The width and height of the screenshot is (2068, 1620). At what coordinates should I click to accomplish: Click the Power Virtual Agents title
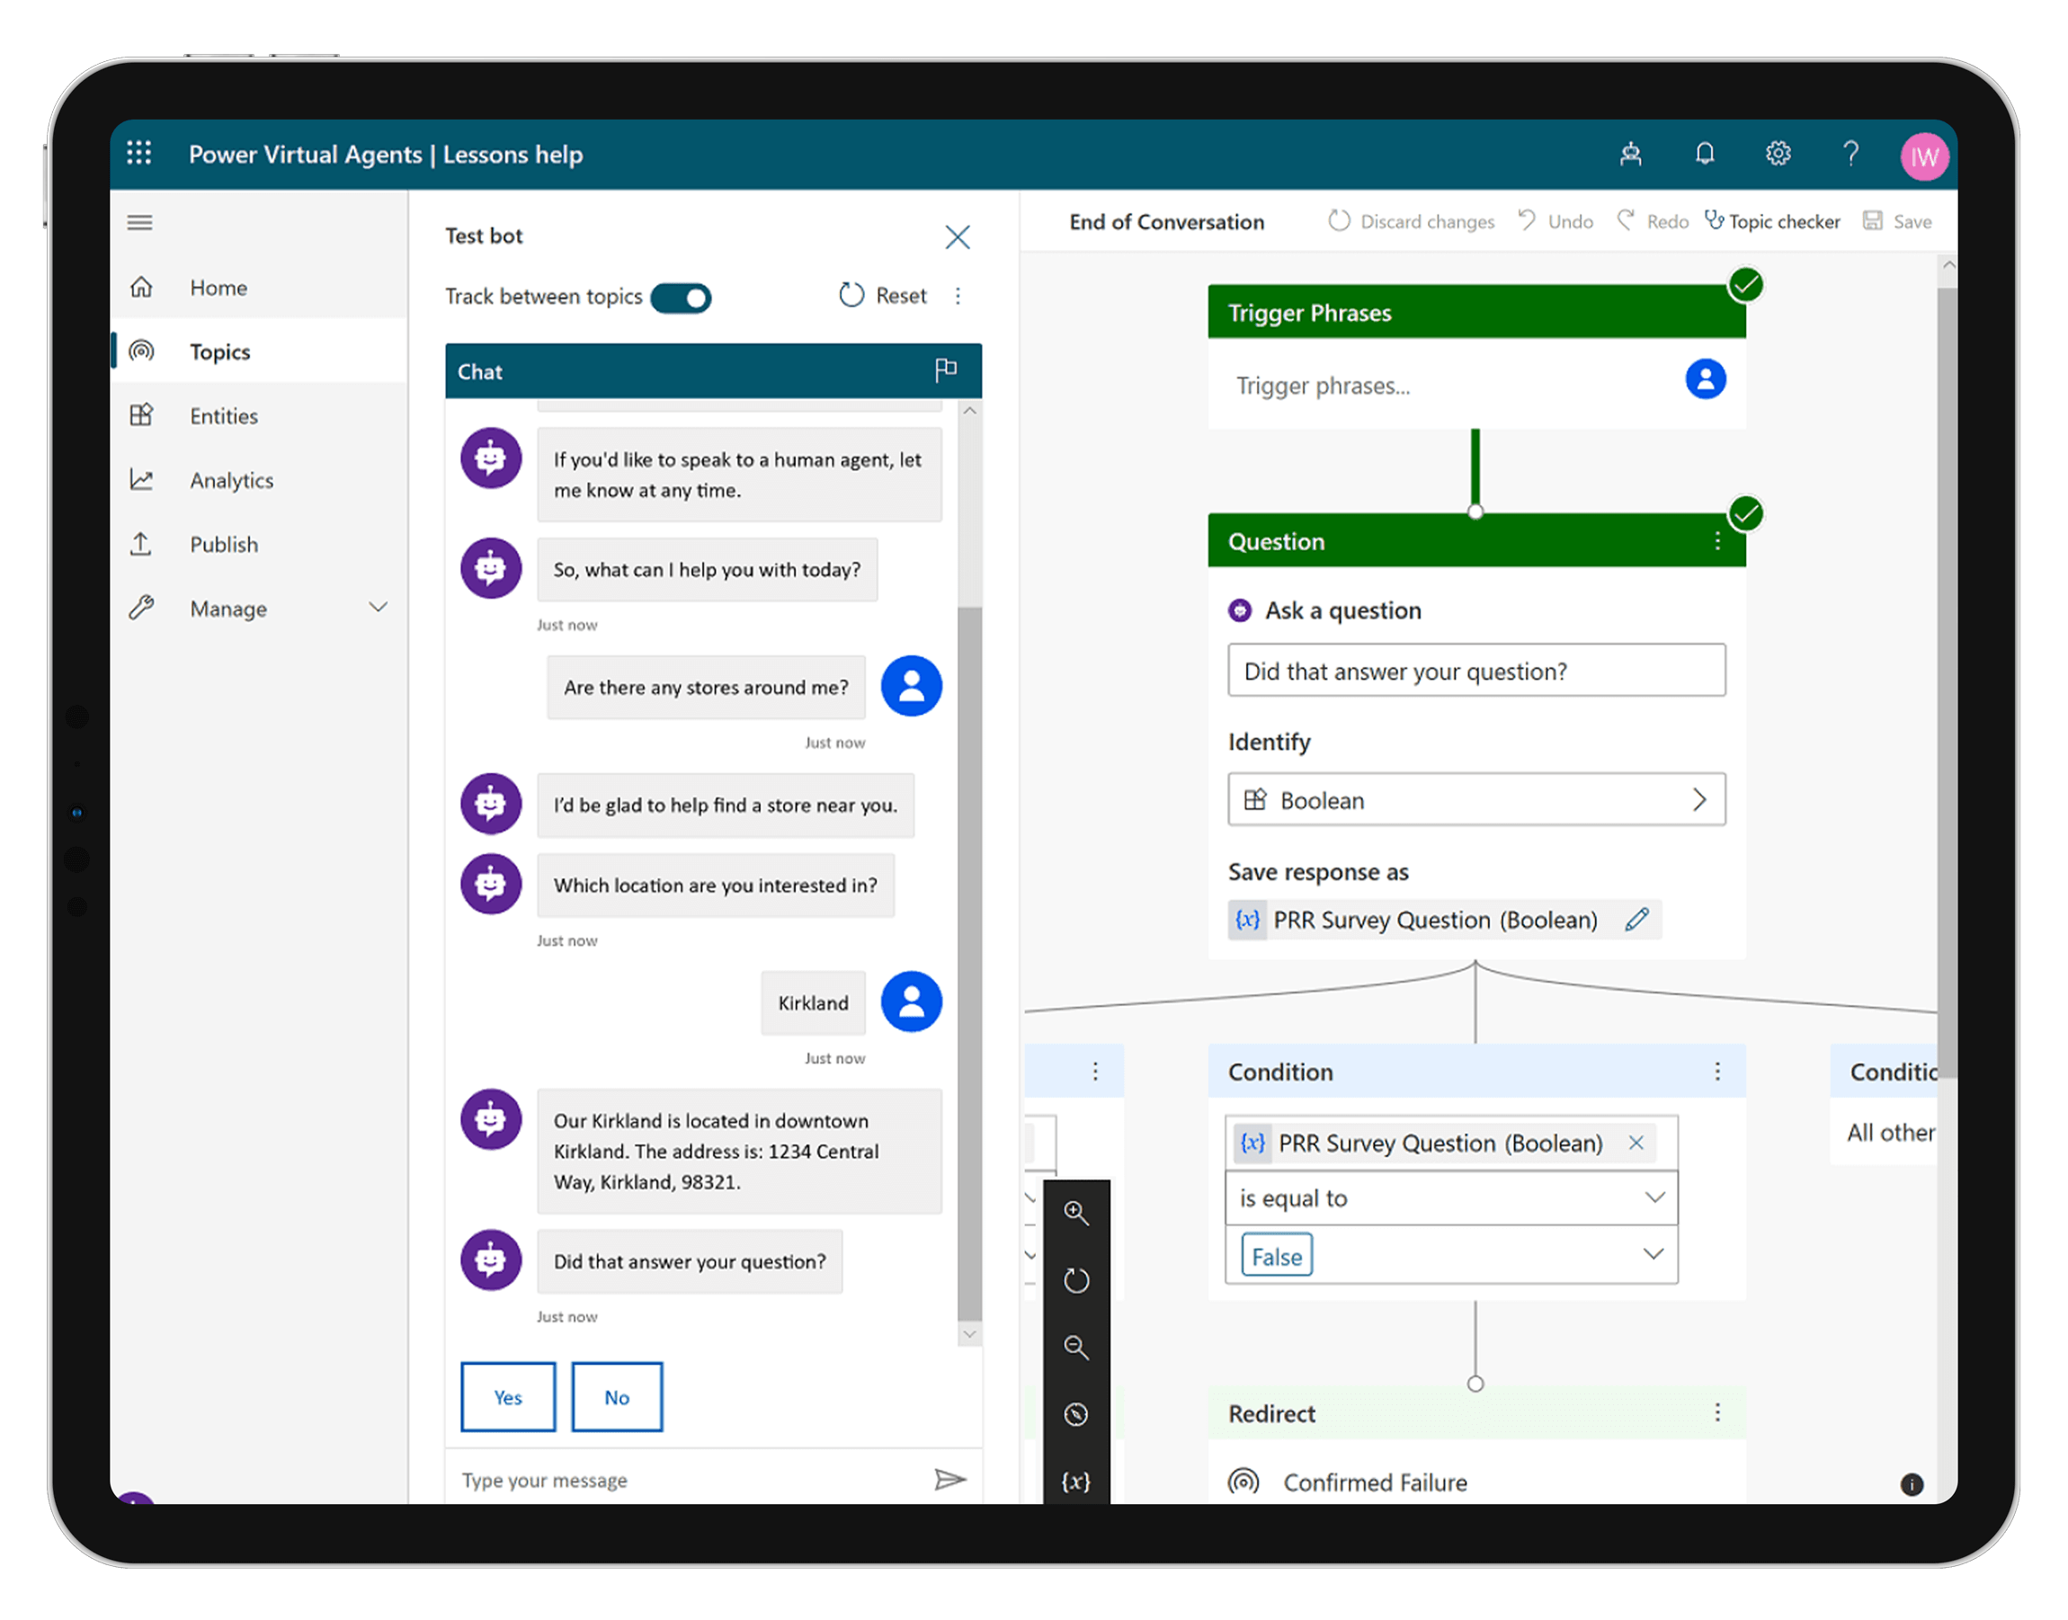306,154
